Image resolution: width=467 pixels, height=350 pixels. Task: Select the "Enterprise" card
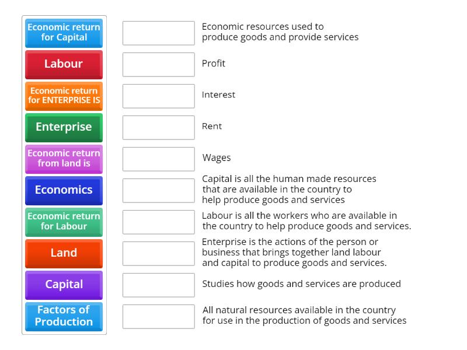63,127
